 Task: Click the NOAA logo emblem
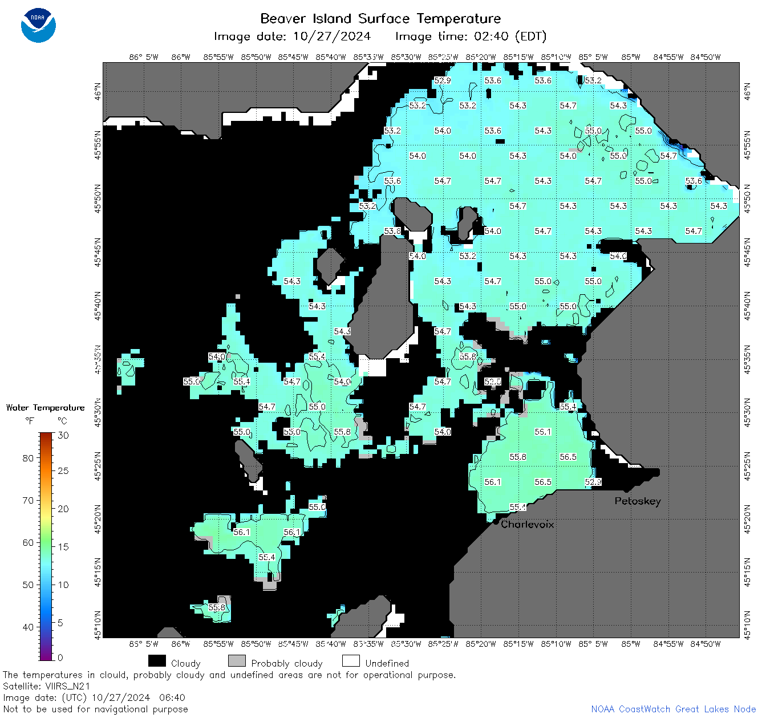38,25
